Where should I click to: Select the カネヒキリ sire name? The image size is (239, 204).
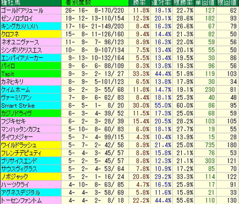[x=12, y=82]
